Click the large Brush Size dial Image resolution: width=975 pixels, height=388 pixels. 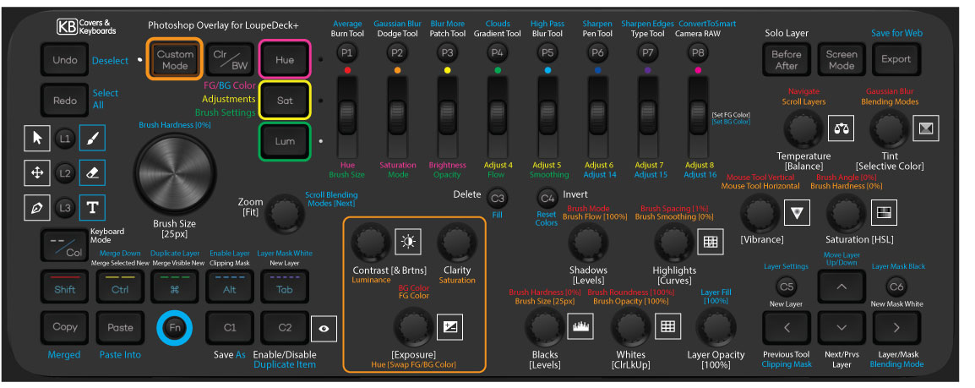click(175, 172)
